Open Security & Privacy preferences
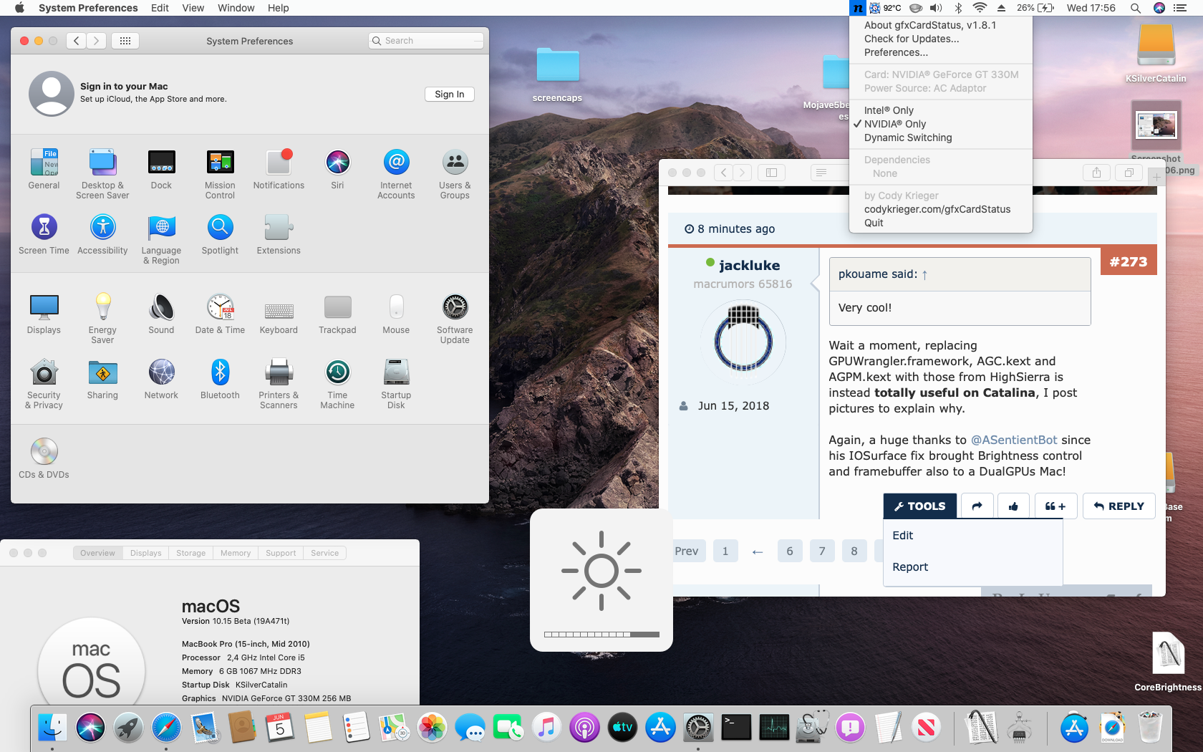 coord(44,384)
